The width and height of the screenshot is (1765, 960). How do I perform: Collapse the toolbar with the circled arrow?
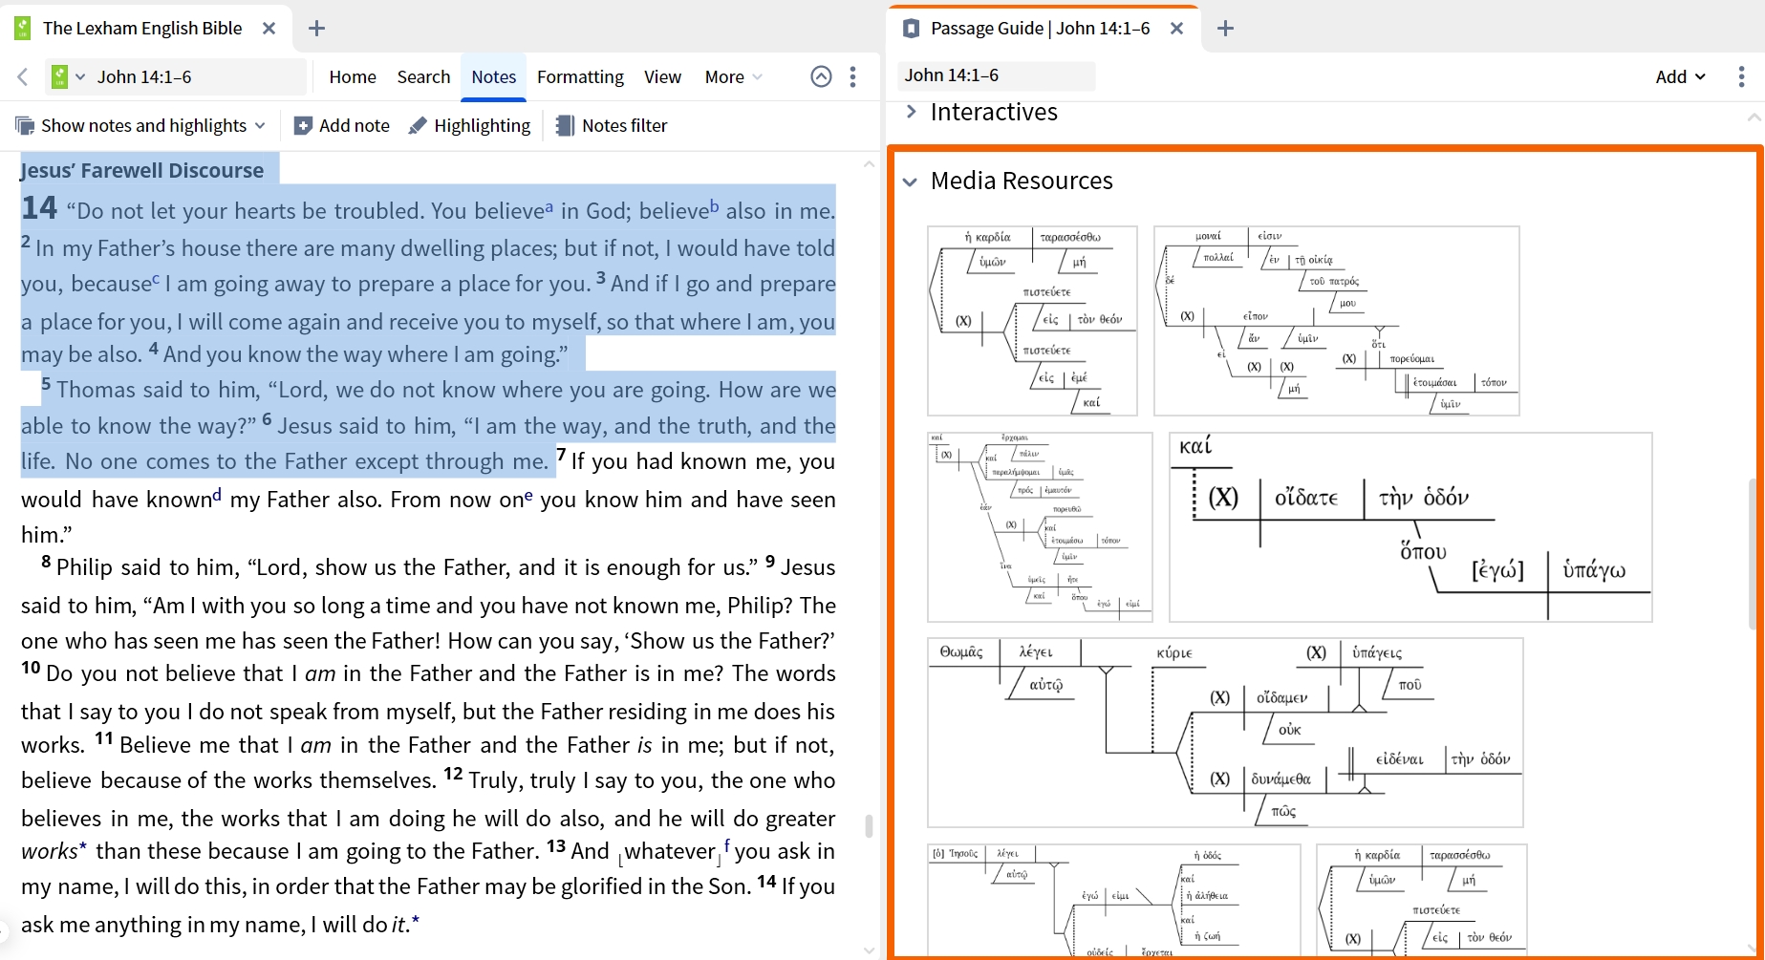(821, 76)
